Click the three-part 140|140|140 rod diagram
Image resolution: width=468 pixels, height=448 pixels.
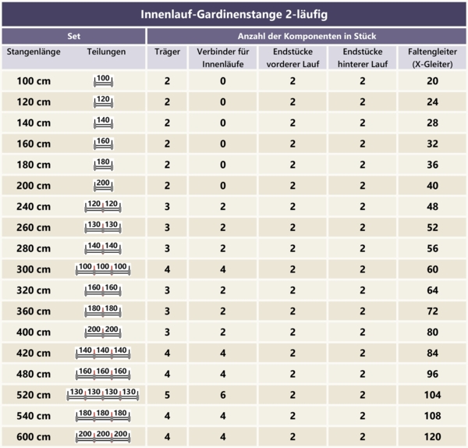(103, 352)
